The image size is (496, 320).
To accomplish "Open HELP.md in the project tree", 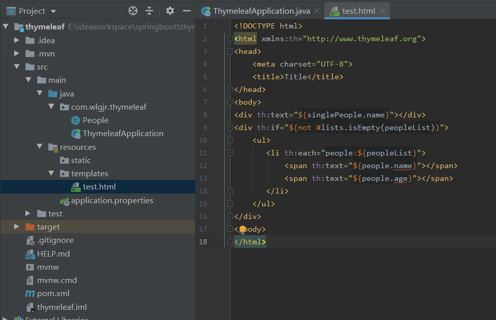I will tap(53, 253).
